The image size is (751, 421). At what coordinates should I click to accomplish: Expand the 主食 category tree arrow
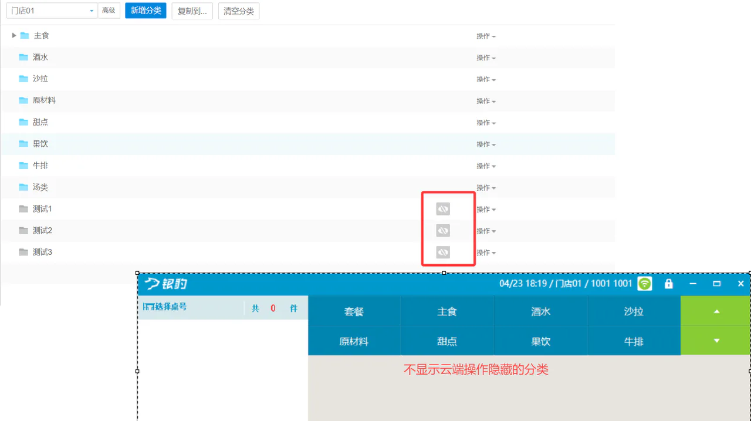(14, 35)
